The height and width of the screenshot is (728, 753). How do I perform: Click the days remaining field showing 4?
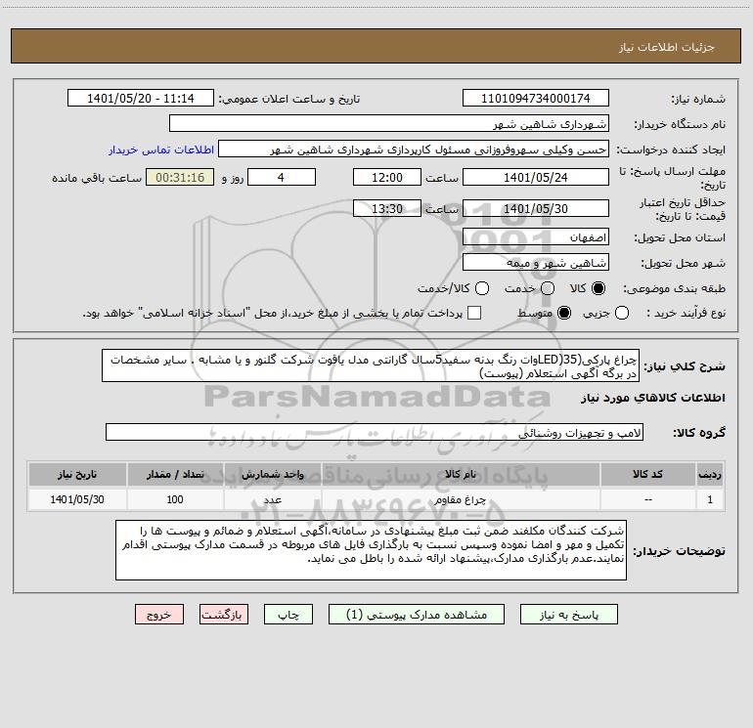(x=282, y=177)
